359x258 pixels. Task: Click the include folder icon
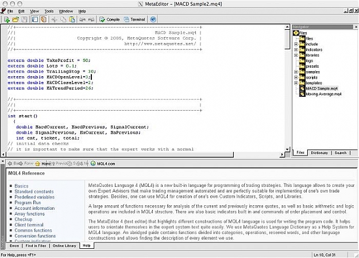pyautogui.click(x=302, y=44)
